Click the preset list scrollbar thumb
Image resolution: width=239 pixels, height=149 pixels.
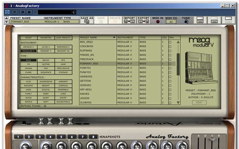click(x=178, y=64)
